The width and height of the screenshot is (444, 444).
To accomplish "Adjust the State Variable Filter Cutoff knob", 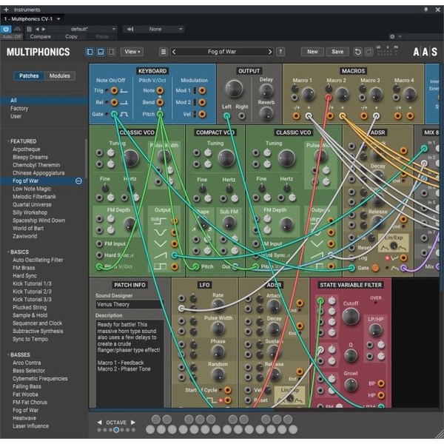I will click(x=351, y=316).
